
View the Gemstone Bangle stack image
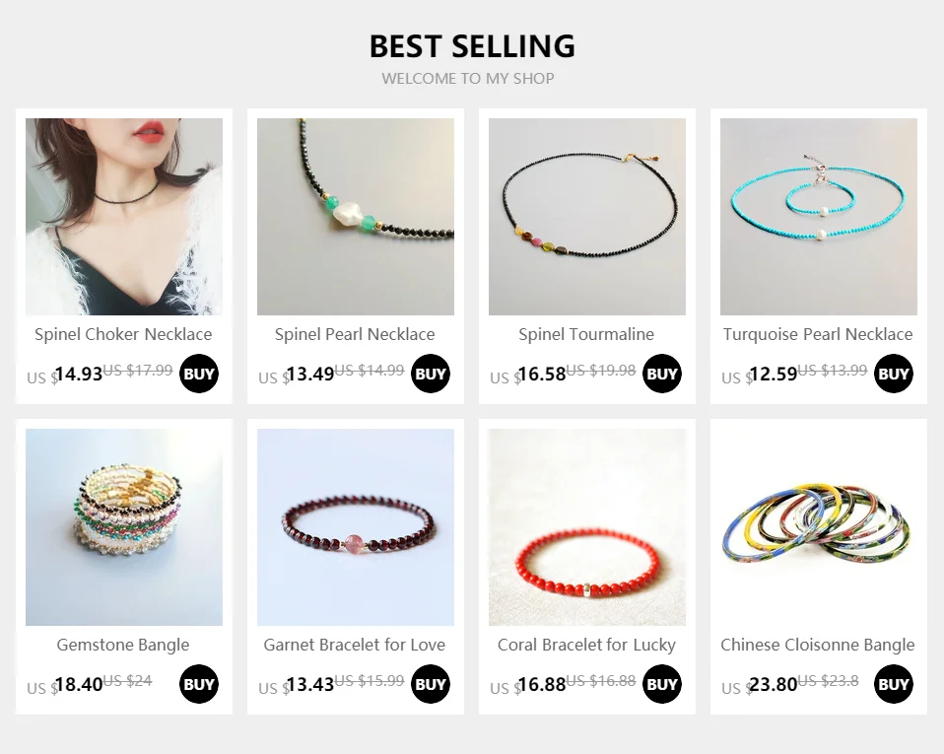click(124, 527)
